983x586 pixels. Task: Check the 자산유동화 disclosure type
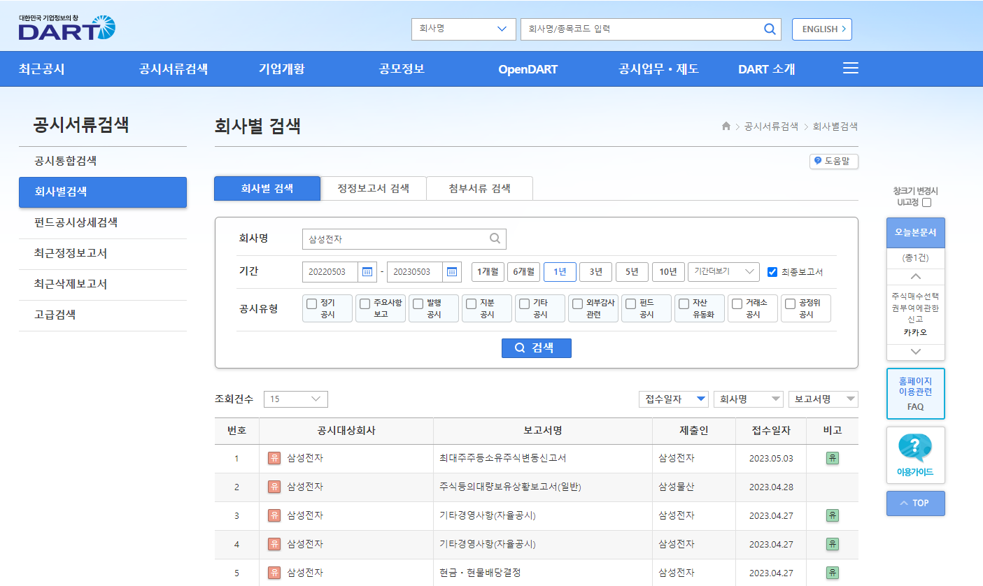click(684, 303)
